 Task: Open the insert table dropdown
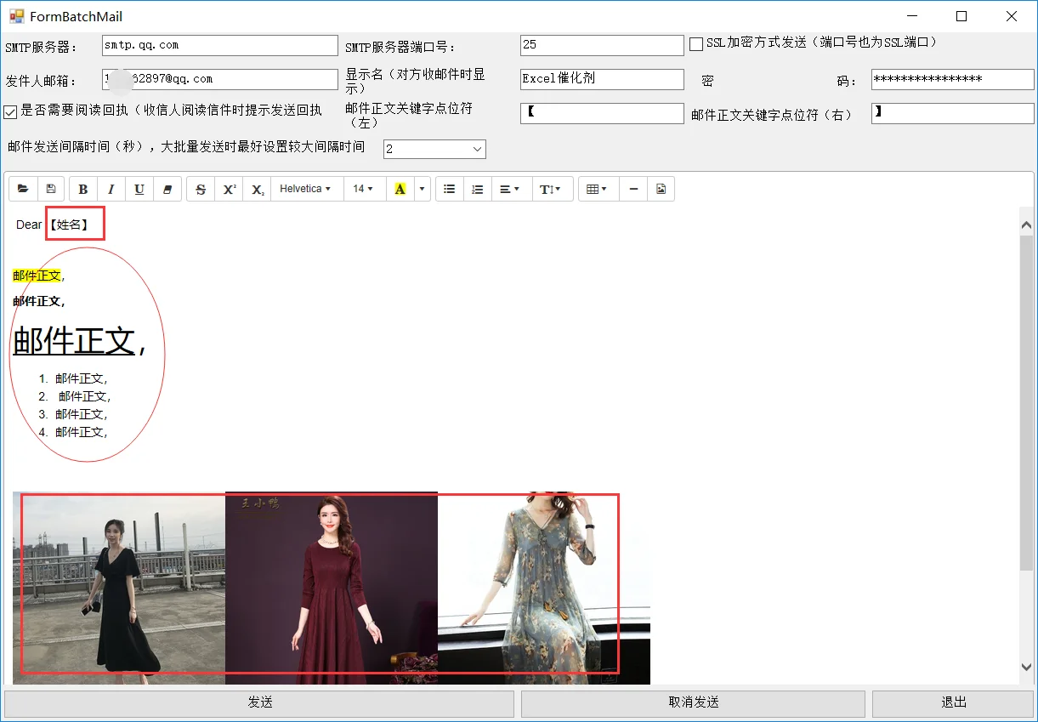[597, 189]
